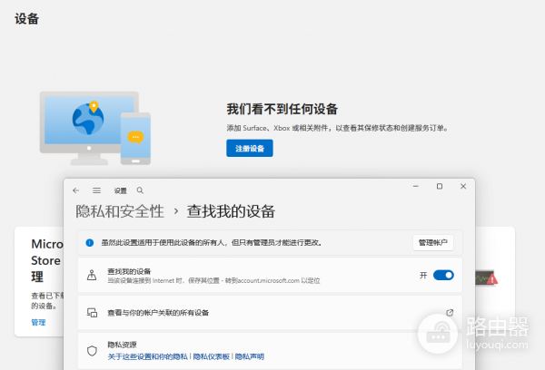Image resolution: width=545 pixels, height=370 pixels.
Task: Click the breadcrumb chevron separator
Action: [x=176, y=211]
